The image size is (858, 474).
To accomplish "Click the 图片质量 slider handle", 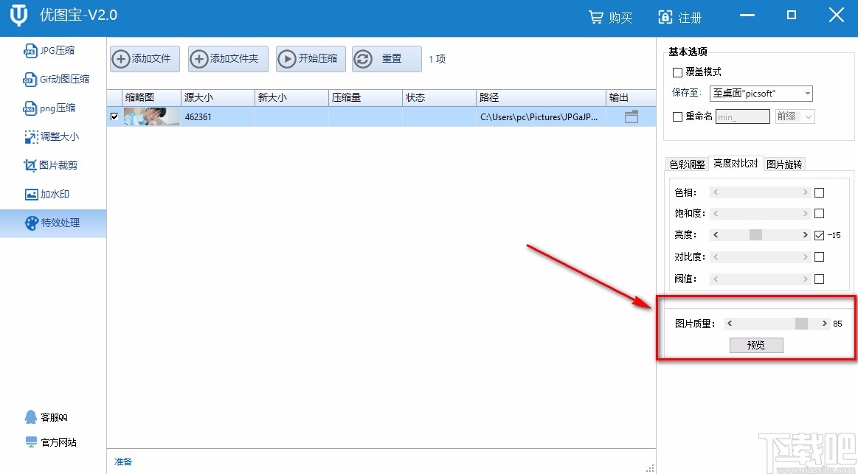I will (801, 324).
